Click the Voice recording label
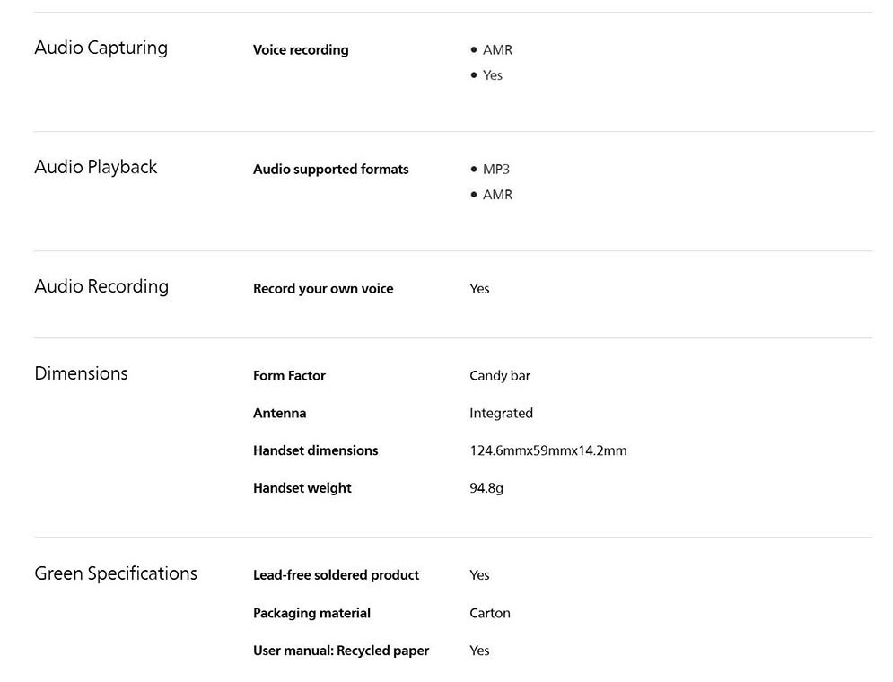893x682 pixels. (301, 50)
